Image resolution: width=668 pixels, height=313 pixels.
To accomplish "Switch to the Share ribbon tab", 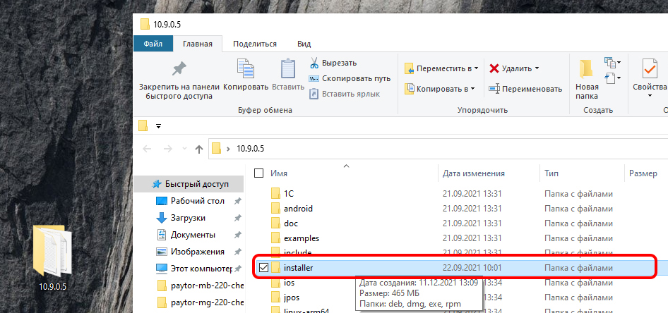I will click(x=254, y=44).
